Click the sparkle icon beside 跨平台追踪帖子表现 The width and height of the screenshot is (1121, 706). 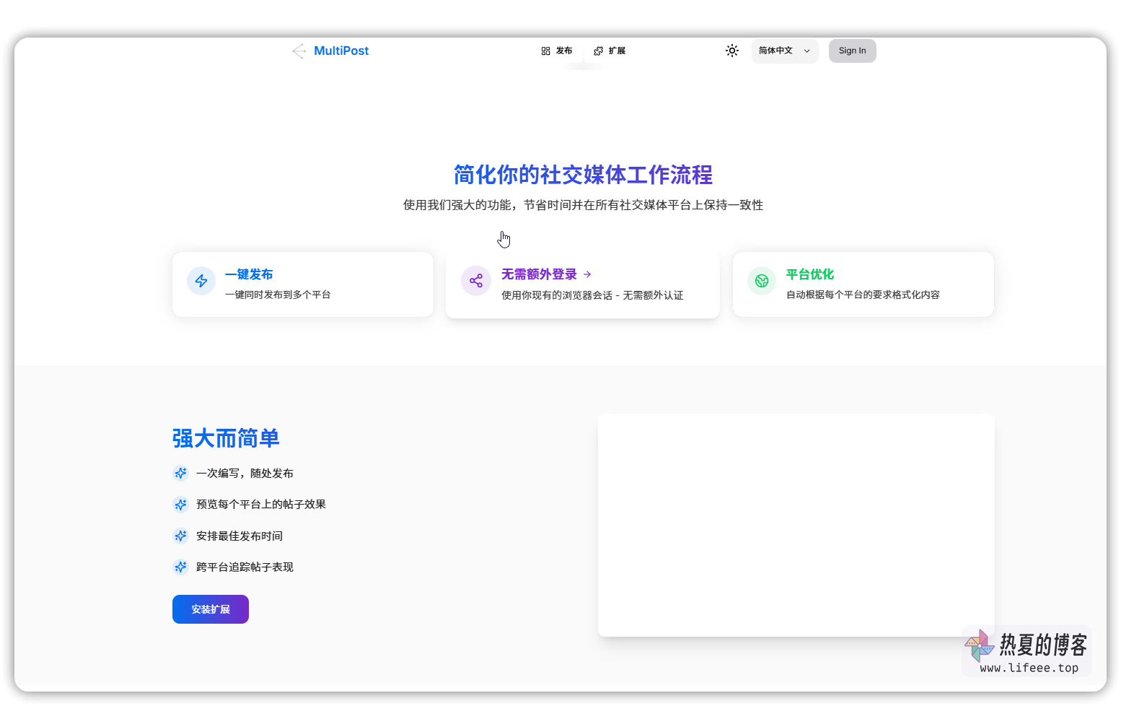pos(180,567)
